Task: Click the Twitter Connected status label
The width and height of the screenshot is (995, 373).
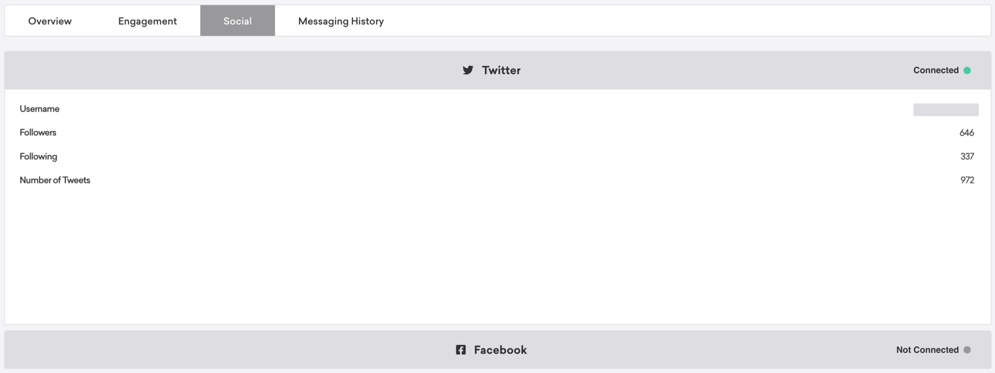Action: (936, 70)
